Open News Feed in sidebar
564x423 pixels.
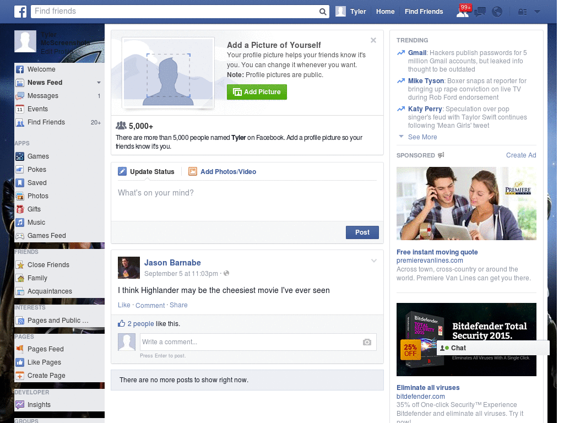tap(45, 83)
